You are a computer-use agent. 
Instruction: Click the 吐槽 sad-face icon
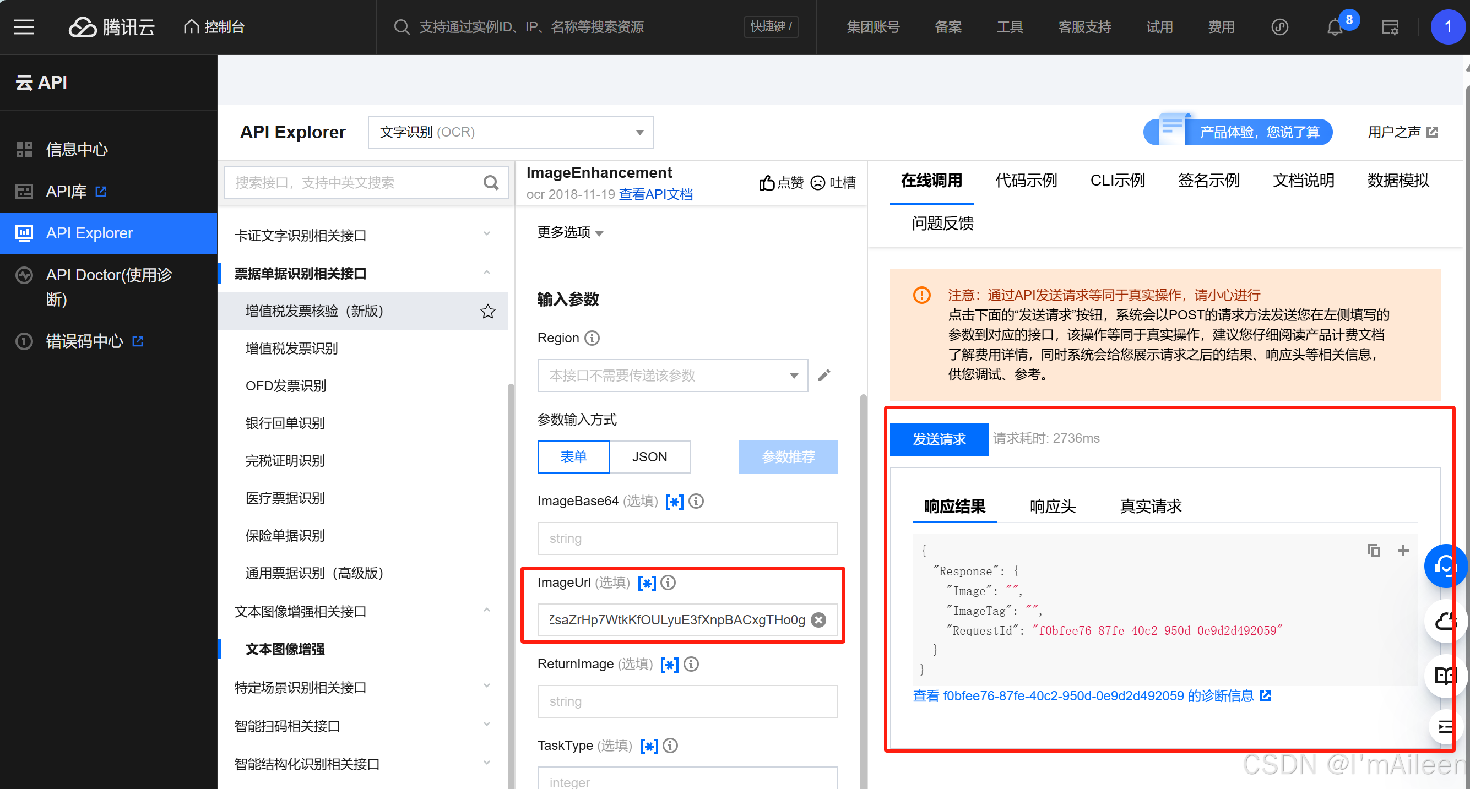coord(818,183)
